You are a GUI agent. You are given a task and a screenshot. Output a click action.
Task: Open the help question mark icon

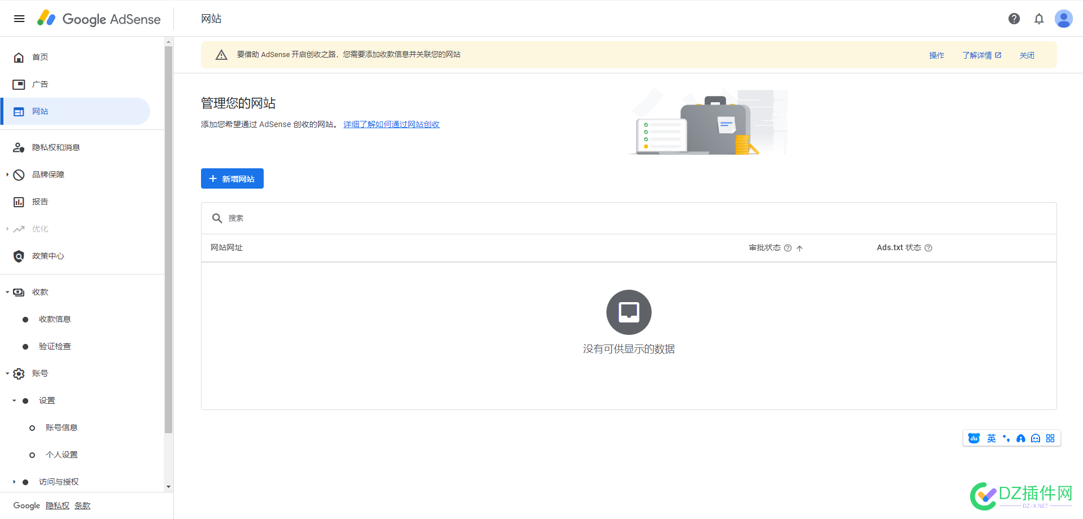(x=1014, y=19)
